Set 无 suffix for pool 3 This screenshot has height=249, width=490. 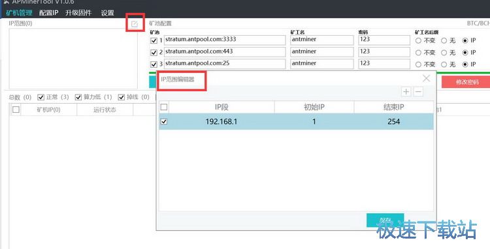(444, 65)
